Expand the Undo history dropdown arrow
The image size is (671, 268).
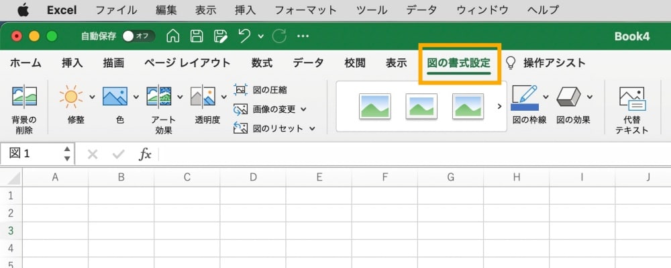pos(261,36)
